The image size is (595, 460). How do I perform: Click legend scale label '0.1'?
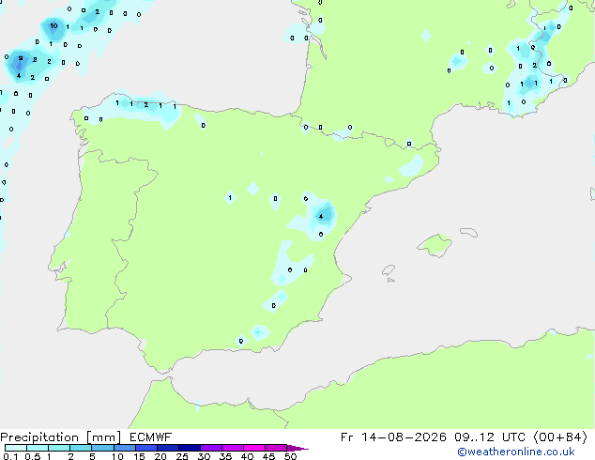click(x=10, y=456)
